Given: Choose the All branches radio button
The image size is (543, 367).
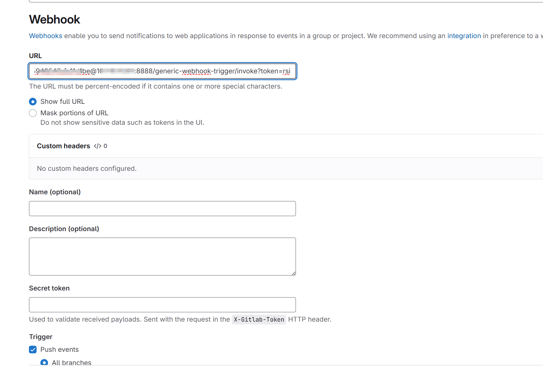Looking at the screenshot, I should (x=44, y=363).
